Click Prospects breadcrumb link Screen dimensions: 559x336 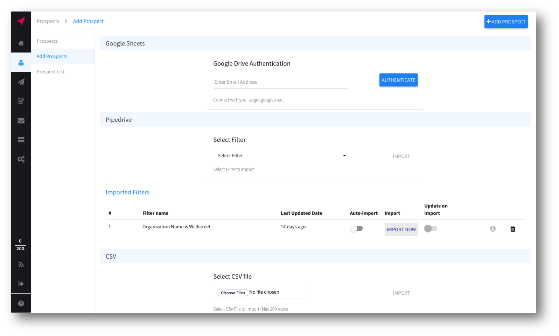(48, 21)
